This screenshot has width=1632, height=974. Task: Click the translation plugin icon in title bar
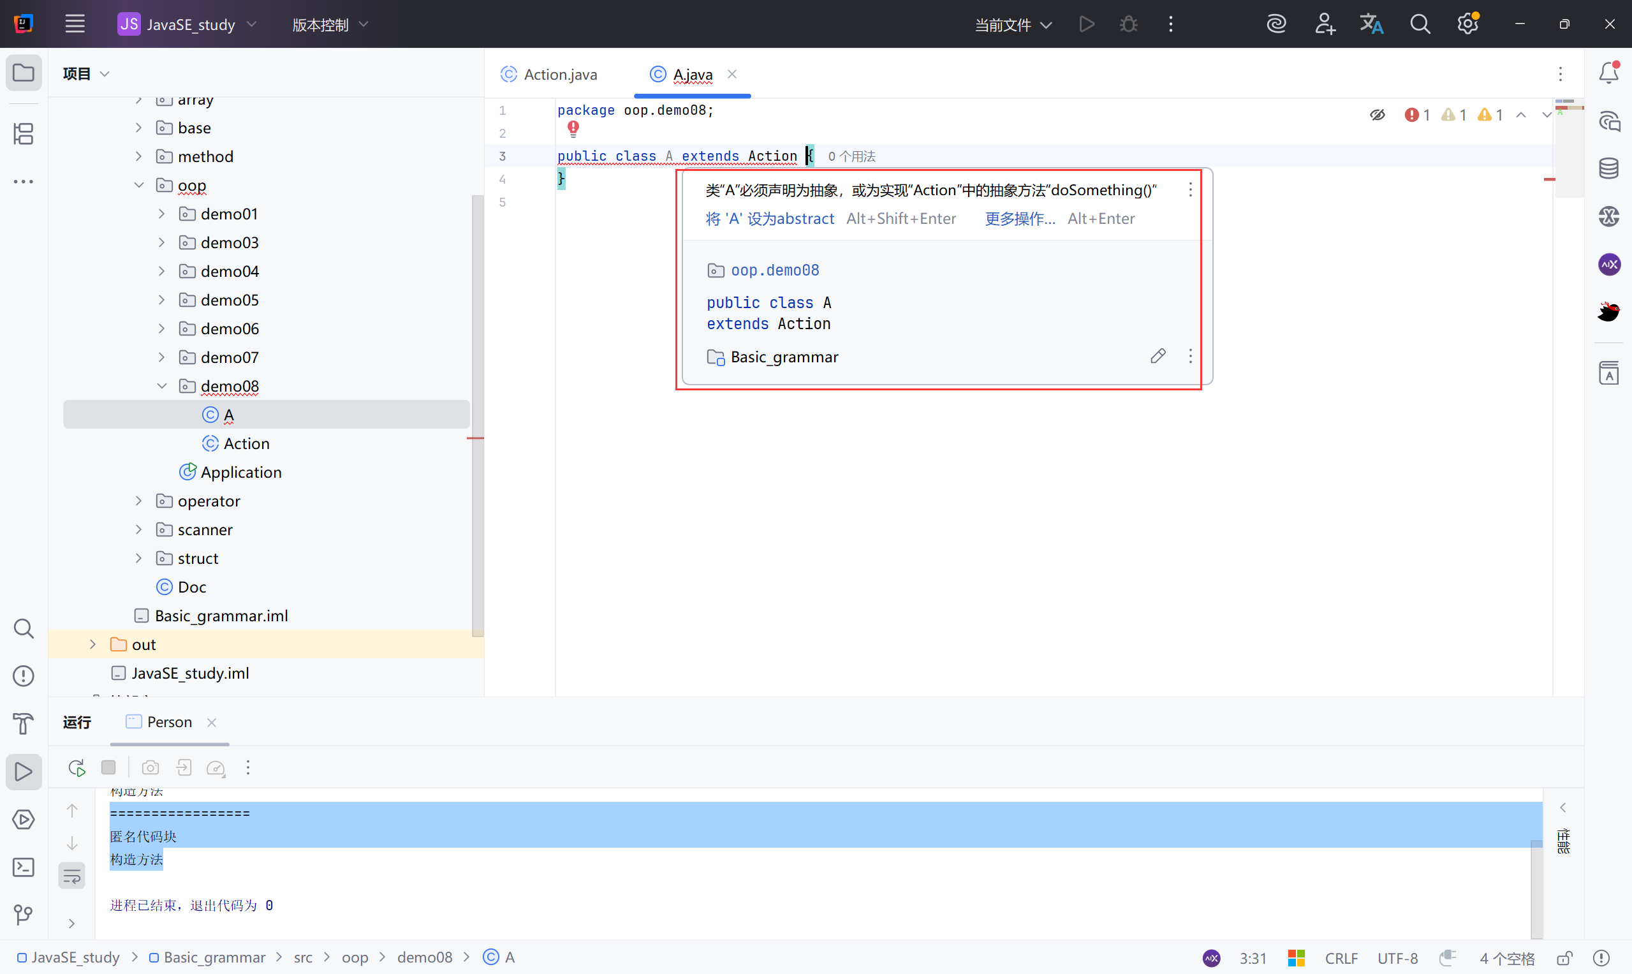tap(1371, 24)
